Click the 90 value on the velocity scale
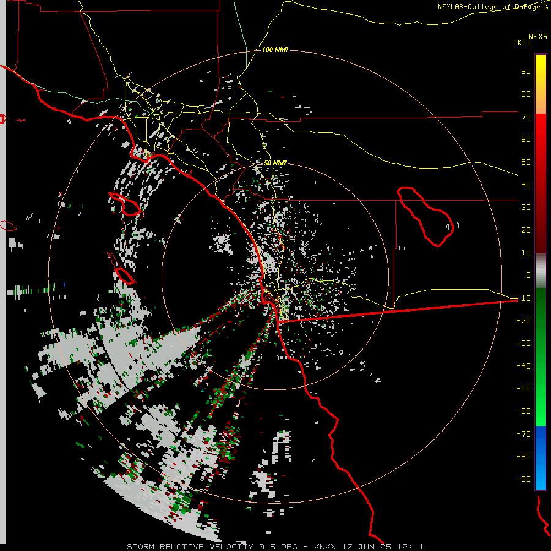Screen dimensions: 551x551 pos(526,72)
